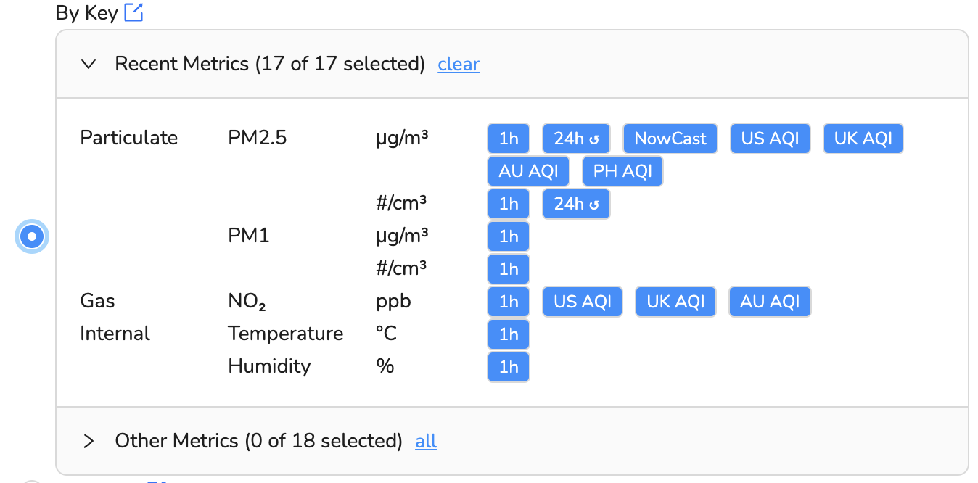Viewport: 978px width, 483px height.
Task: Open the Recent Metrics chevron arrow
Action: click(88, 64)
